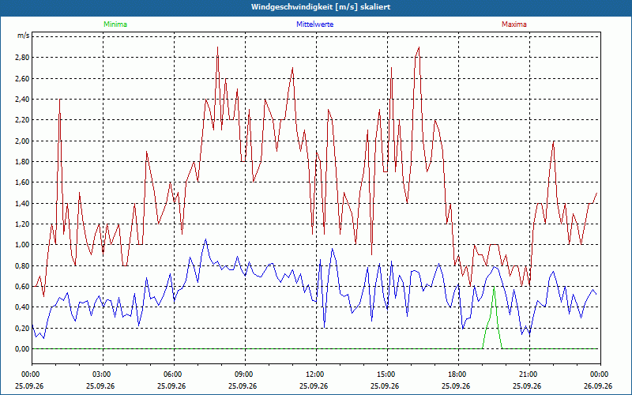The width and height of the screenshot is (632, 395).
Task: Click the blue Mittelwerte legend label
Action: (x=314, y=24)
